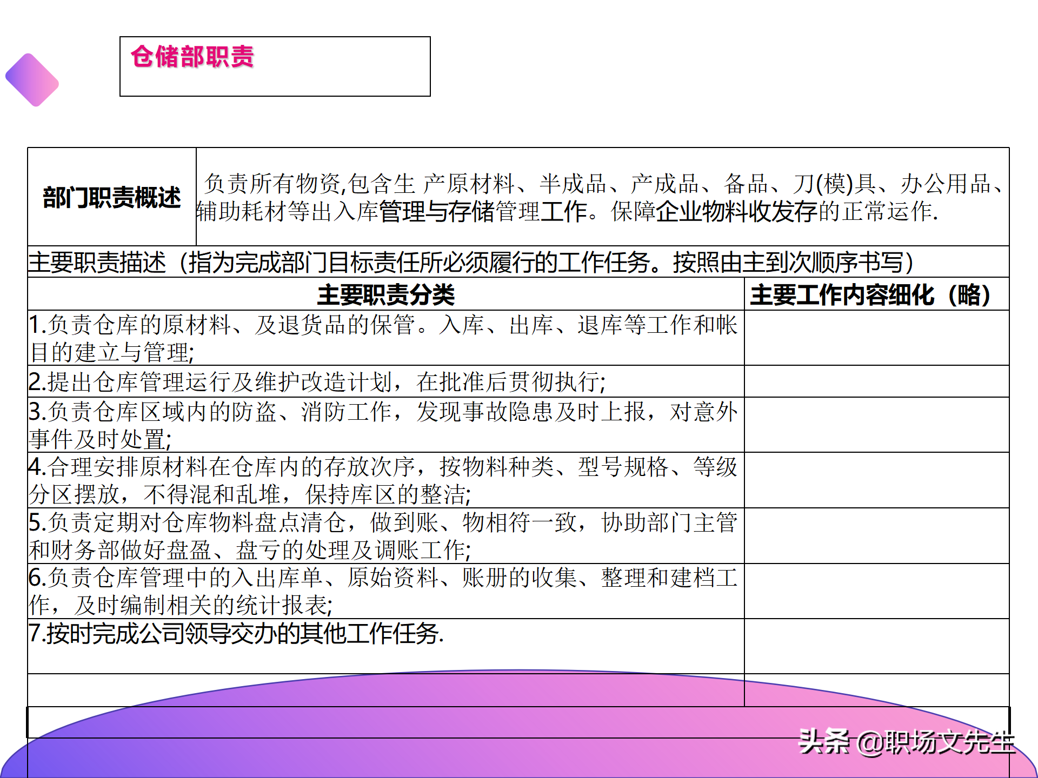Viewport: 1038px width, 778px height.
Task: Click the empty detail cell beside duty item 2
Action: tap(876, 381)
